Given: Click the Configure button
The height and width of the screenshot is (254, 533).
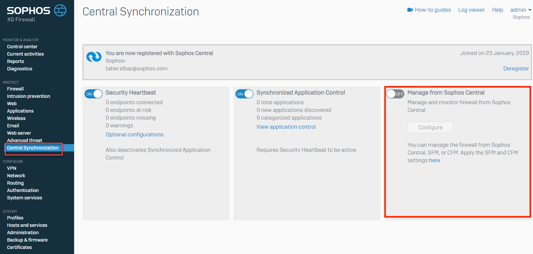Looking at the screenshot, I should click(430, 127).
